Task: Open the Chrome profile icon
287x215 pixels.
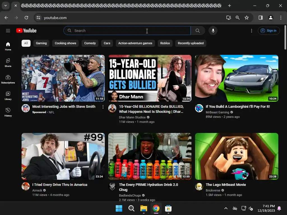Action: (x=270, y=18)
